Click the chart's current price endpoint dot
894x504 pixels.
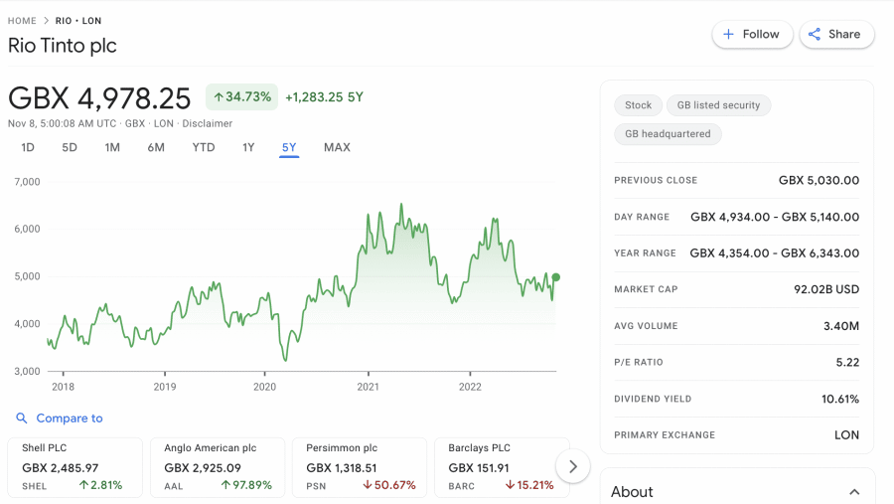point(555,277)
